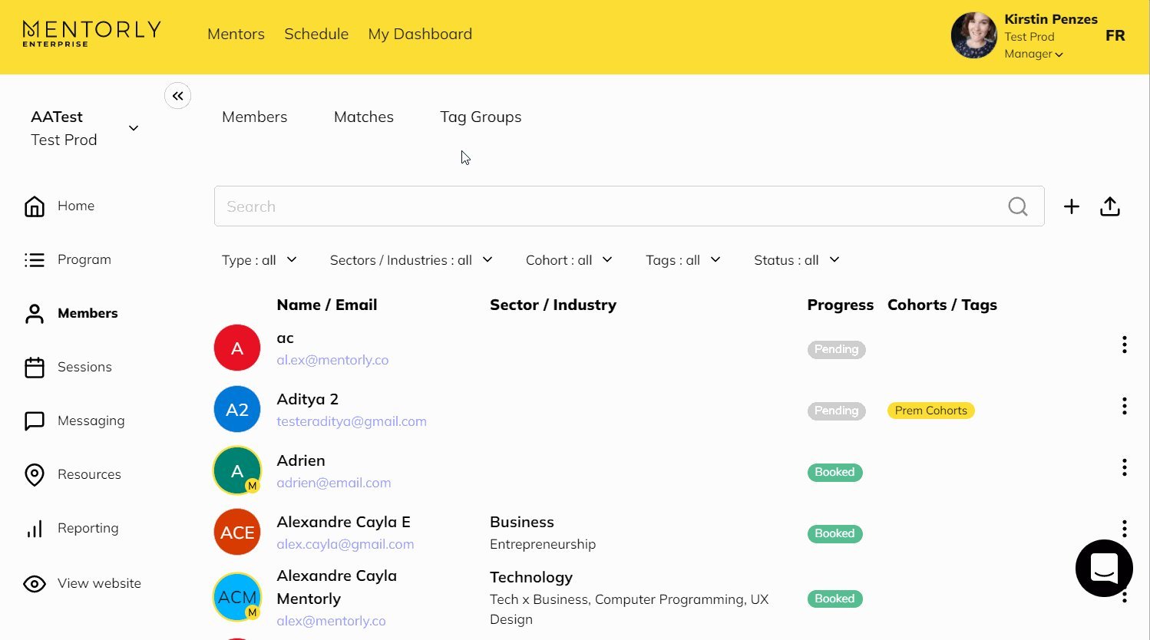Click View website eye icon
The width and height of the screenshot is (1150, 640).
tap(35, 584)
